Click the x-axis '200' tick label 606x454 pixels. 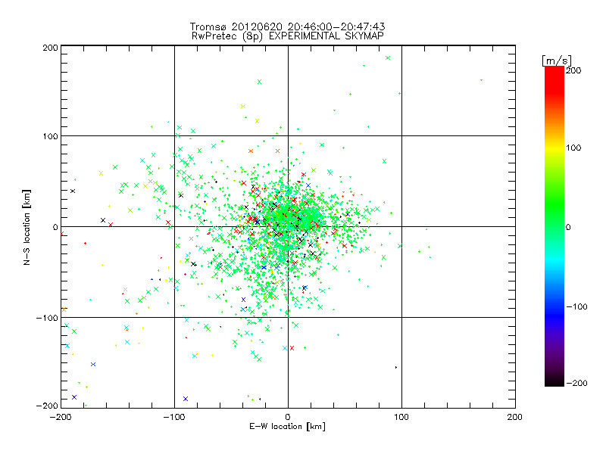pyautogui.click(x=515, y=417)
